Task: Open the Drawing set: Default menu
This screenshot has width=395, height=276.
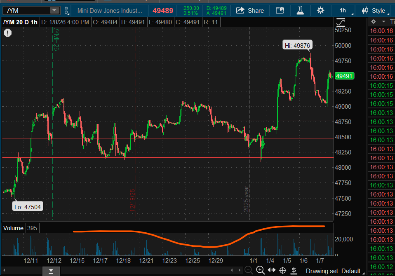Action: [x=335, y=271]
